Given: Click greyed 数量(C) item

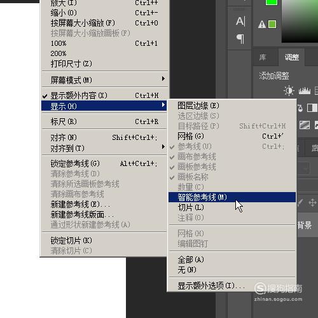Looking at the screenshot, I should tap(232, 187).
